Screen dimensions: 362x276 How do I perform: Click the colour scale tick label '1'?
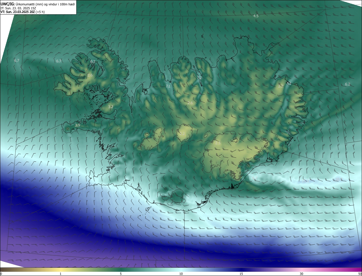[61, 274]
